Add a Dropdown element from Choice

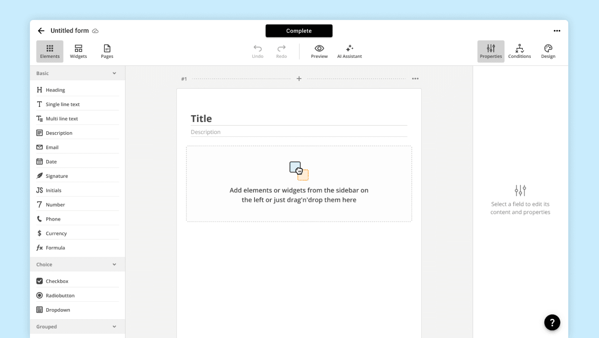(77, 310)
